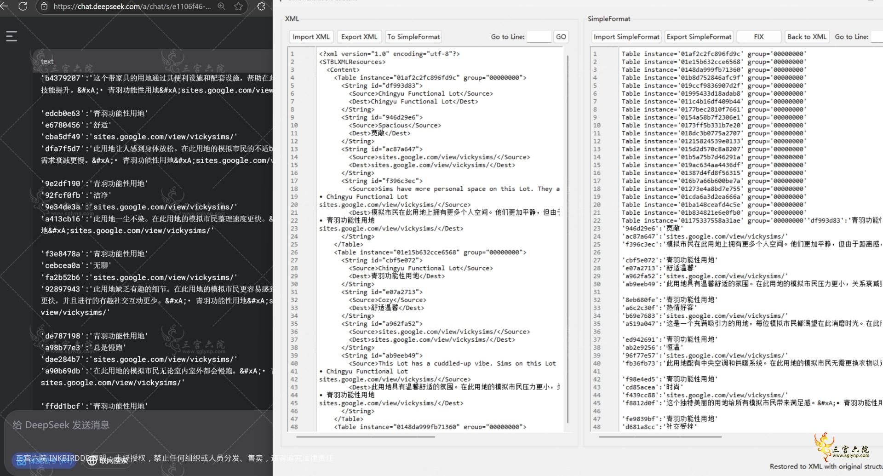This screenshot has height=476, width=883.
Task: Click SimpleFormat entry 'e07a2713':'舒适温馨'
Action: tap(659, 268)
